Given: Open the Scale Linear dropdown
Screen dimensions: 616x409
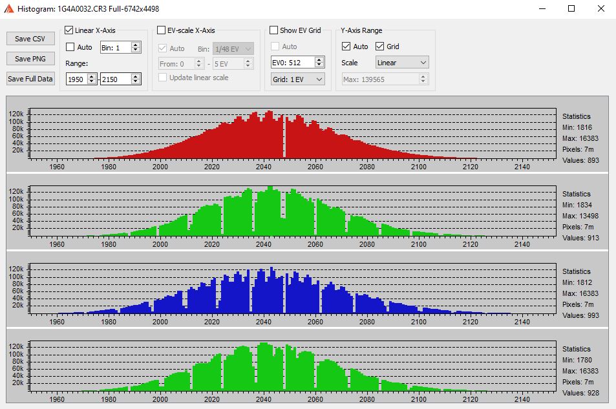Looking at the screenshot, I should 401,63.
